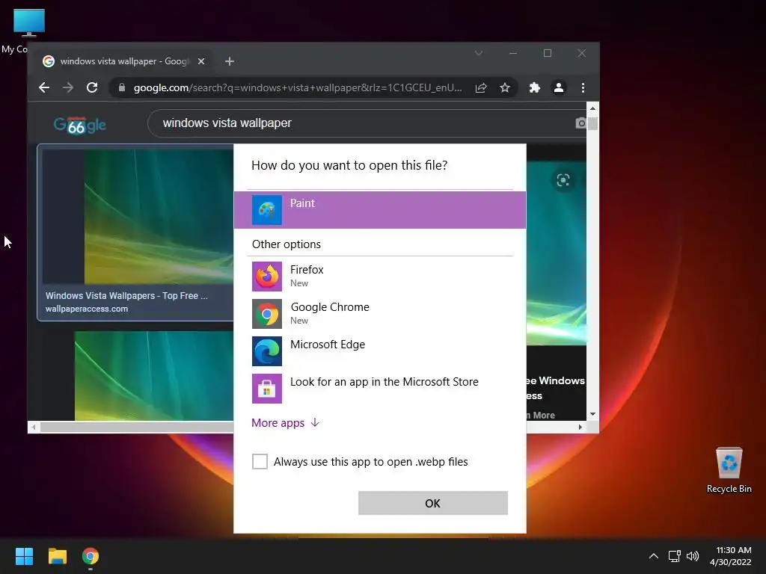Select Microsoft Edge icon in dialog
The width and height of the screenshot is (766, 574).
click(267, 351)
